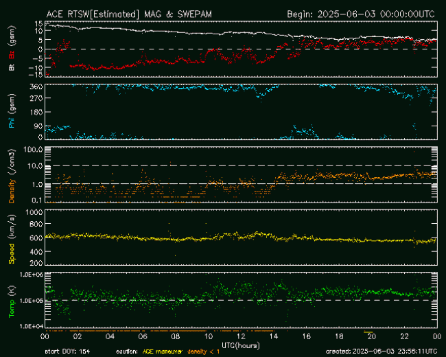Click the '06' hour tick label
This screenshot has width=446, height=357.
(x=143, y=337)
